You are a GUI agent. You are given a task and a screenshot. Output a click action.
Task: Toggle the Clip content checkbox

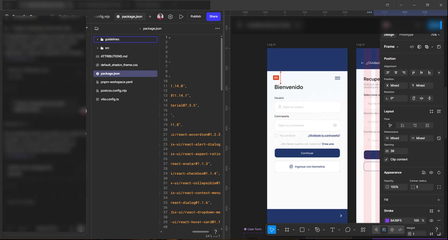click(386, 159)
